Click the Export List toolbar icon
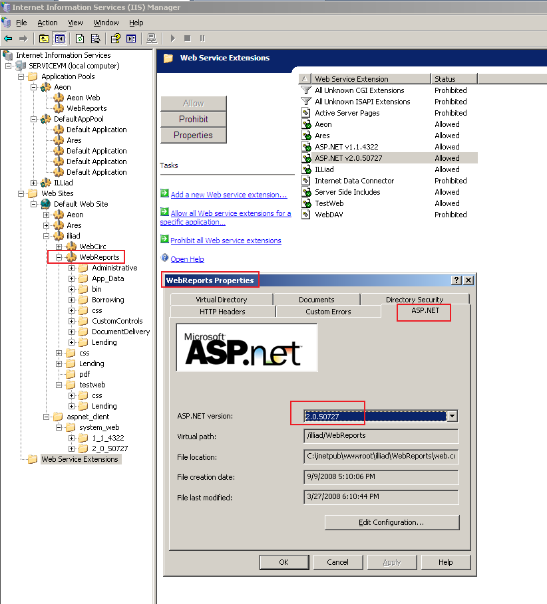The width and height of the screenshot is (547, 604). tap(95, 39)
